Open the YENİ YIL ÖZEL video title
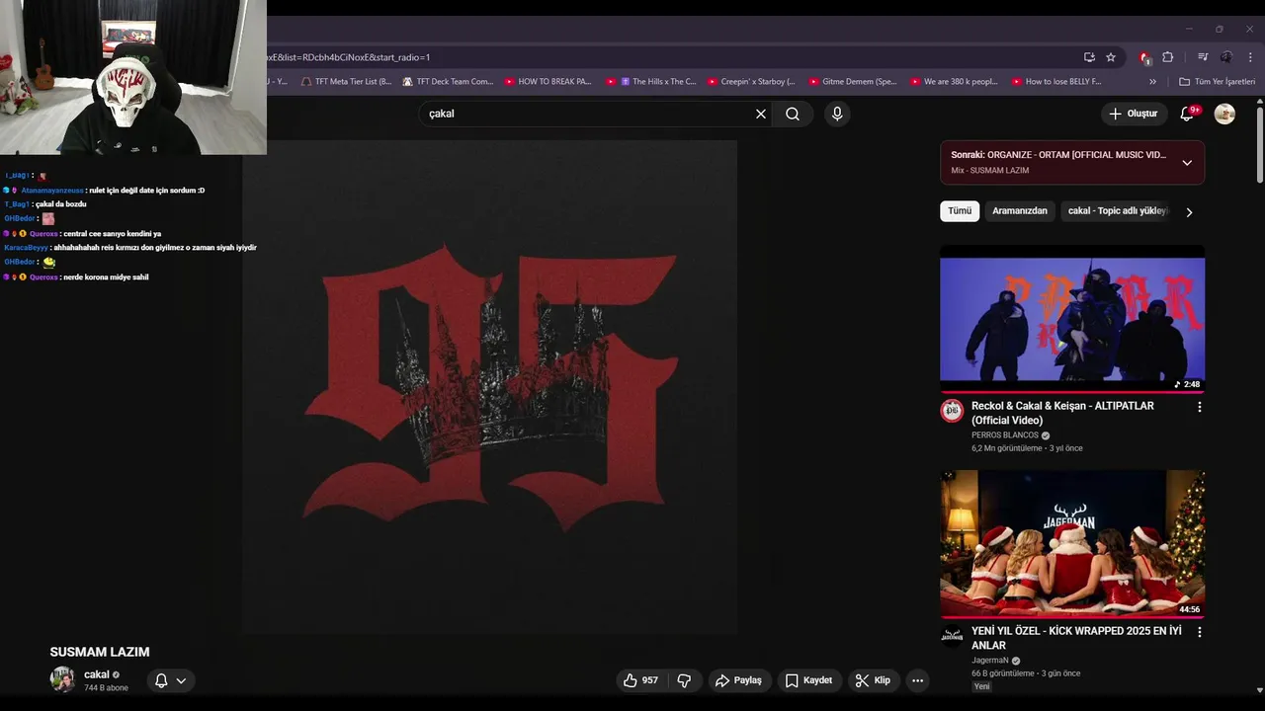The image size is (1265, 711). pyautogui.click(x=1076, y=638)
